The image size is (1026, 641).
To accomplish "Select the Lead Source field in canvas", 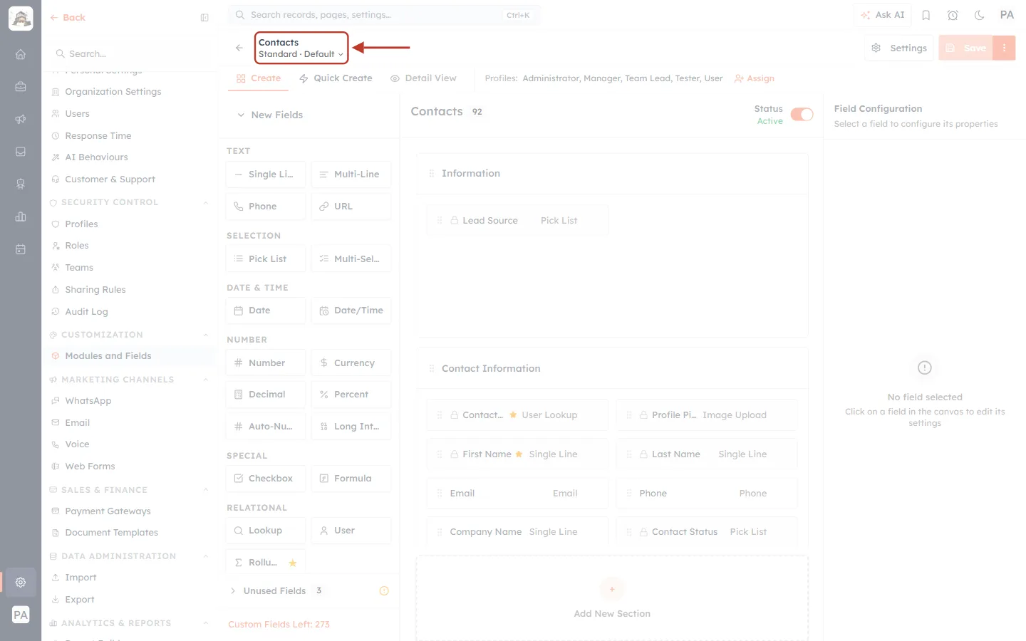I will coord(518,221).
